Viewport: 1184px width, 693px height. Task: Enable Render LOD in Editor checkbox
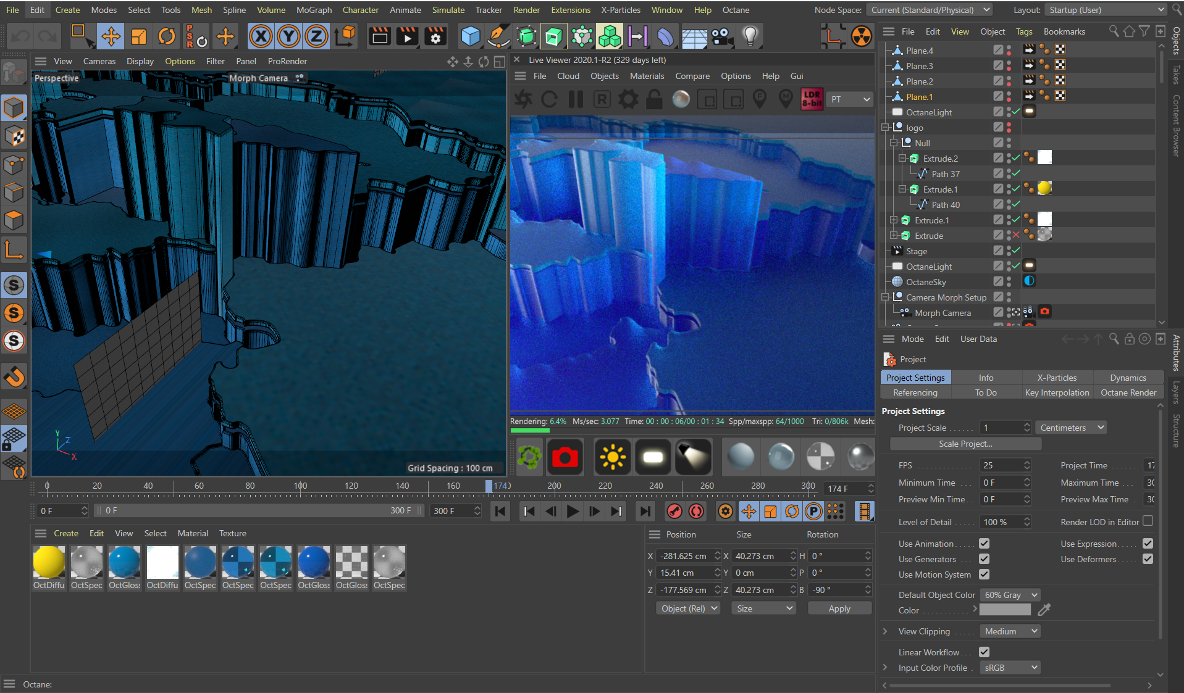(x=1148, y=521)
